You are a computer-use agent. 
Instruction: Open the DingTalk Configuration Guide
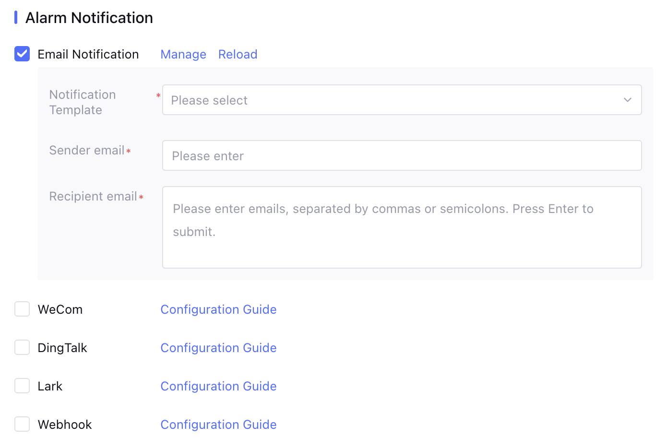218,348
